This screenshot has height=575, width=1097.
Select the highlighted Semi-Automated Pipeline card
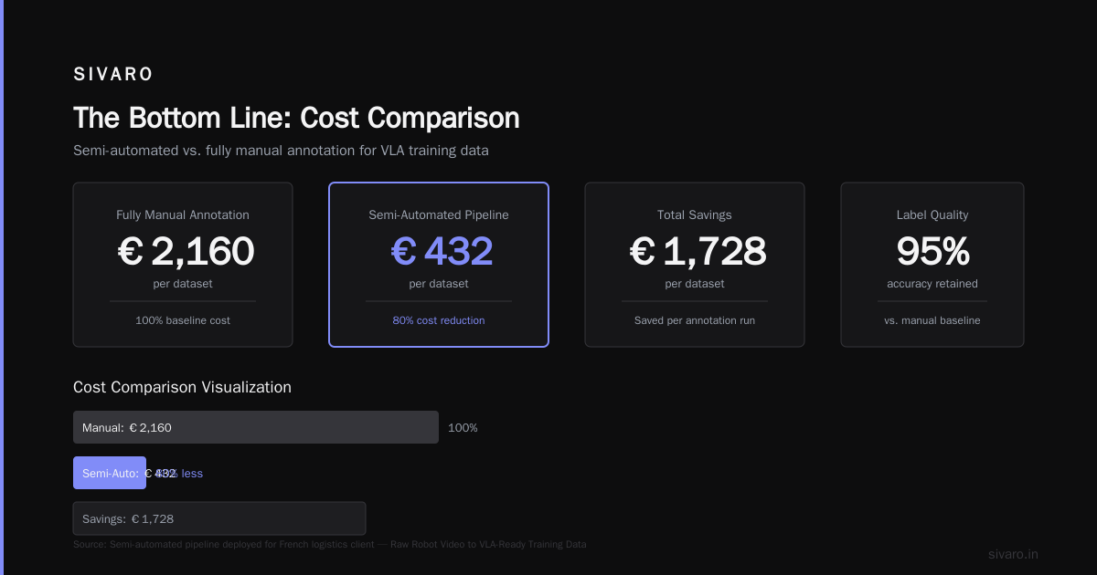point(439,265)
